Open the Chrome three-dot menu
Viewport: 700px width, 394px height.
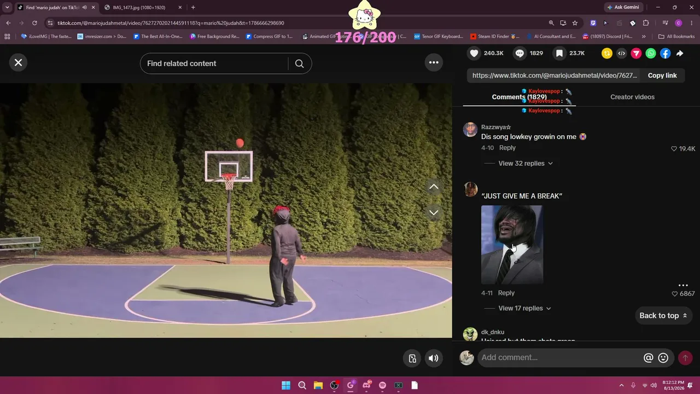691,23
